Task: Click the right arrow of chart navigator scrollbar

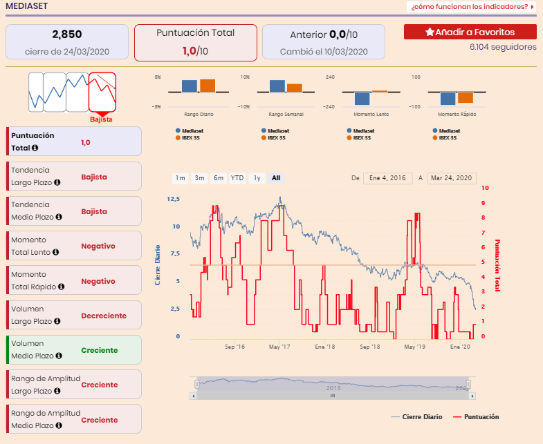Action: [472, 396]
